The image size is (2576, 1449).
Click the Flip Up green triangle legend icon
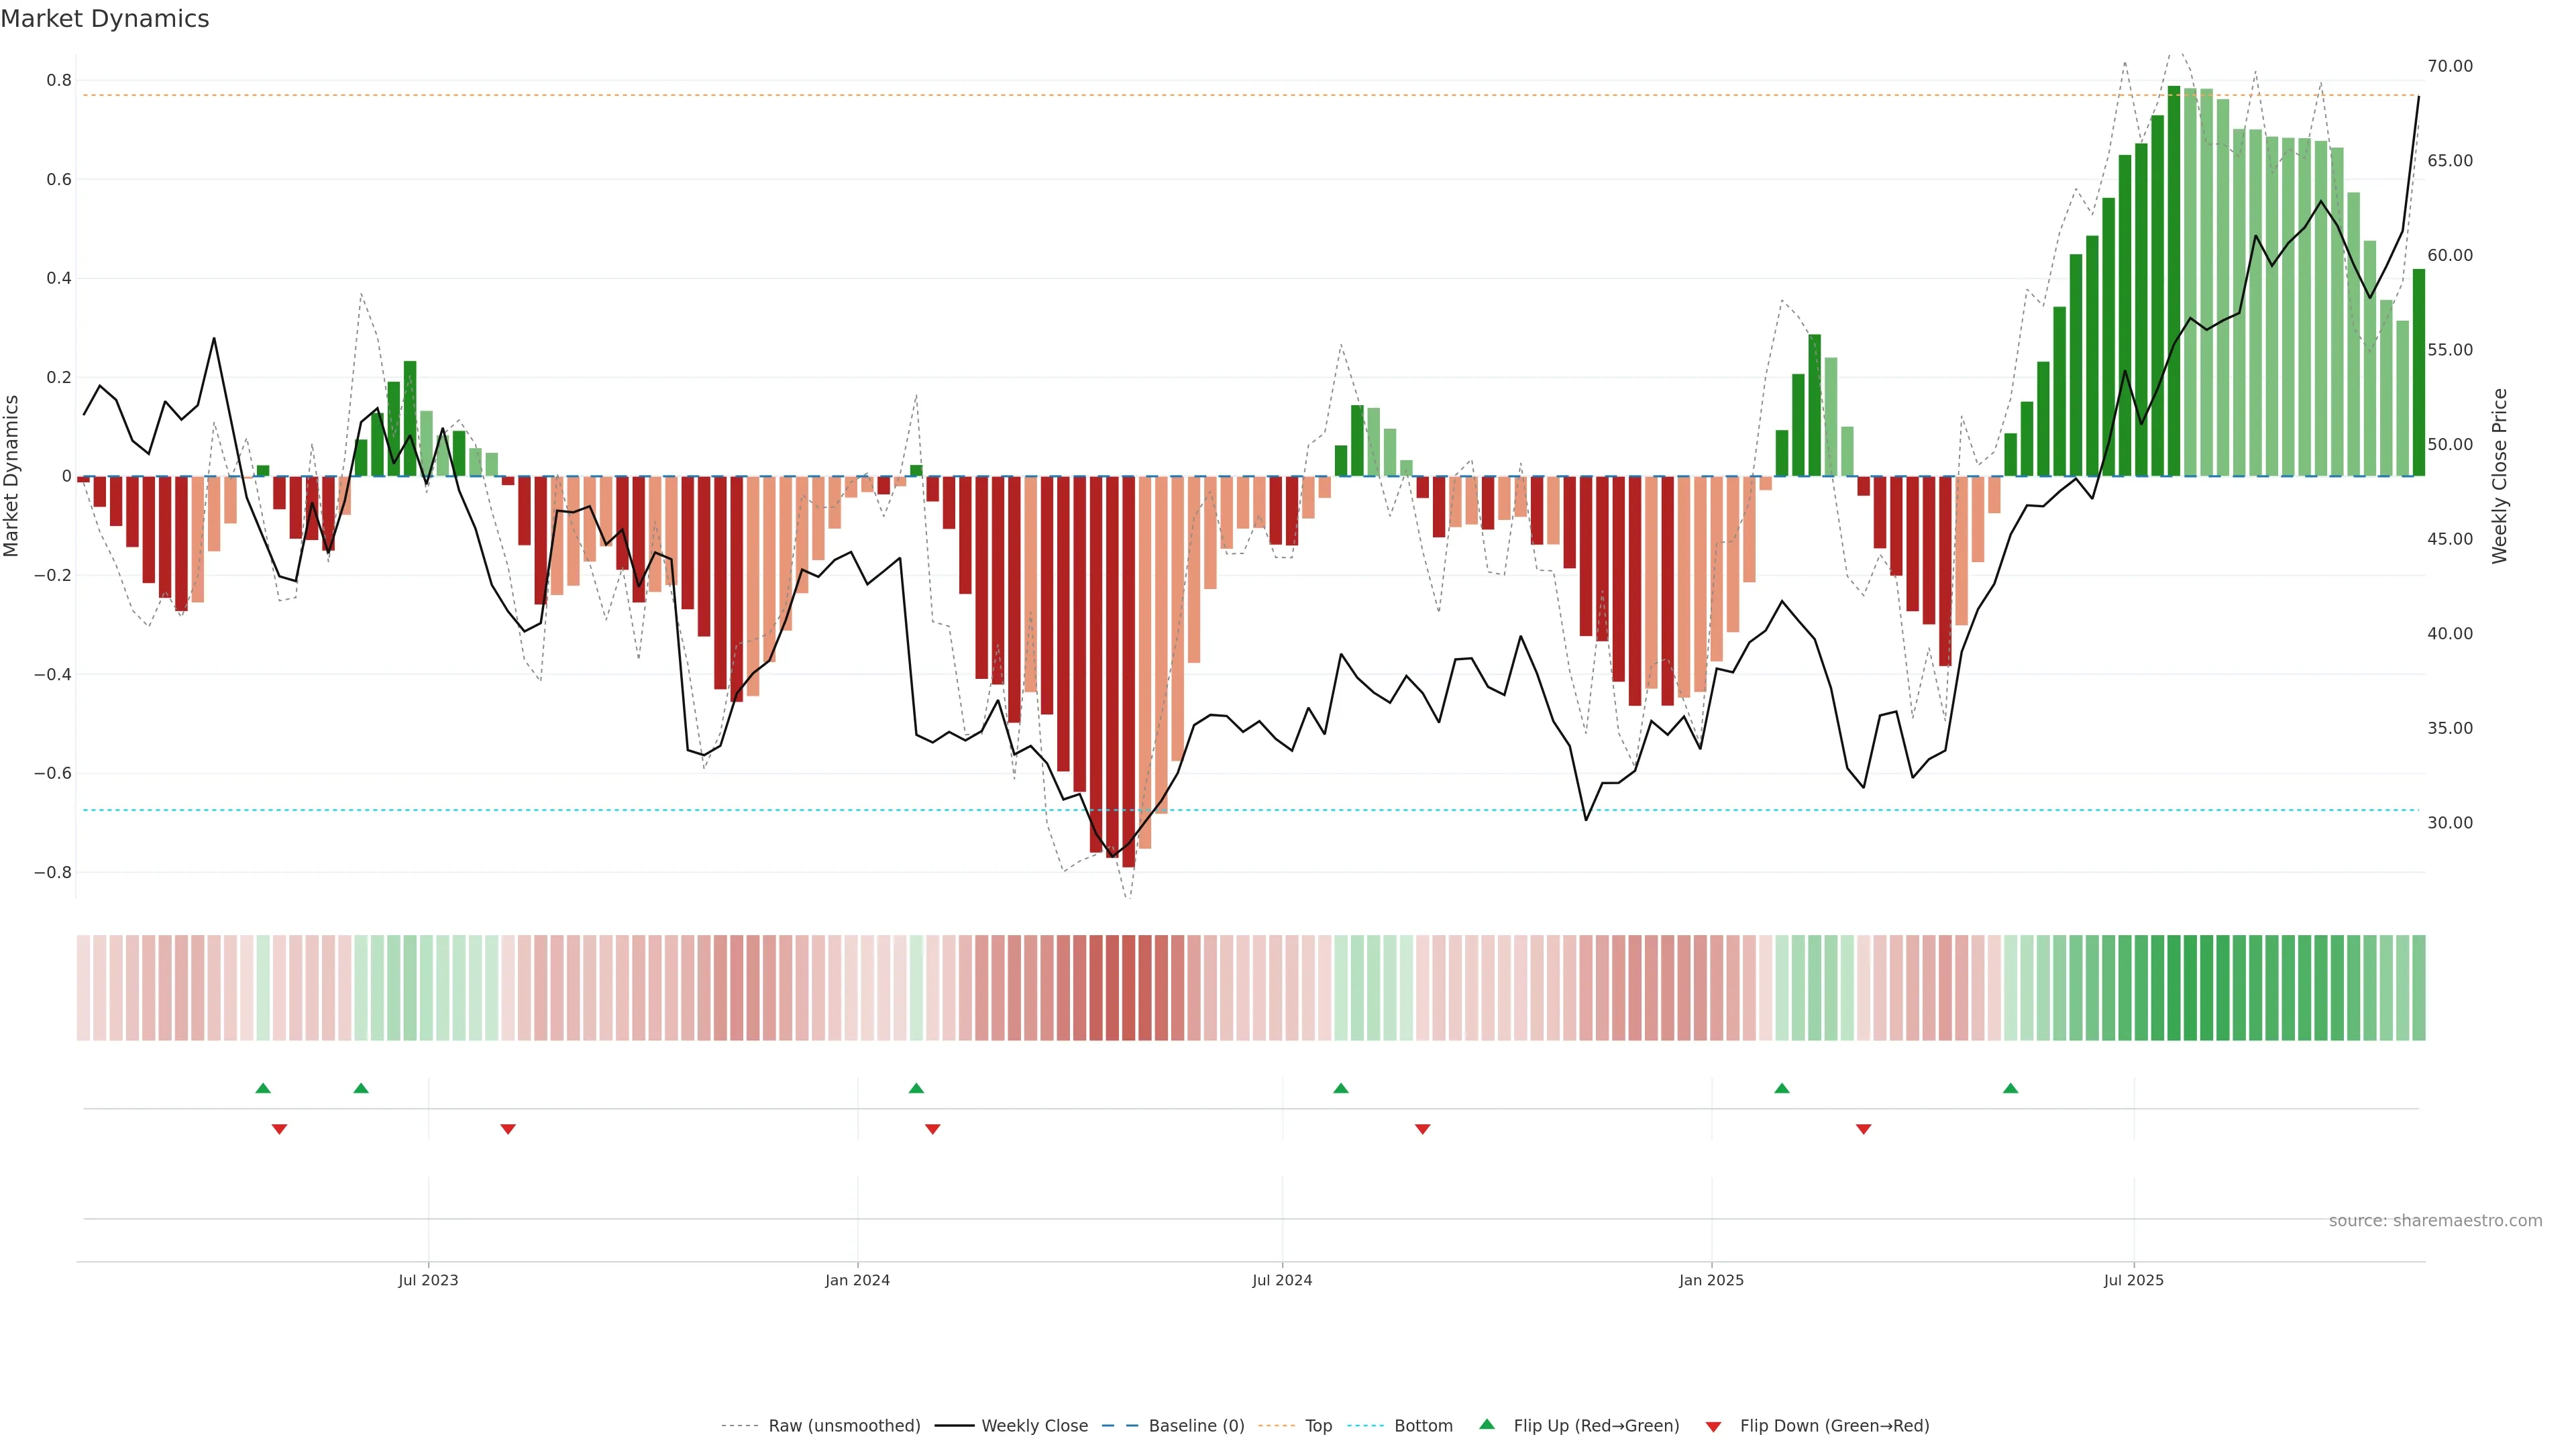coord(1486,1424)
